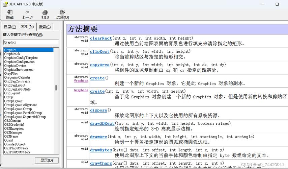Image resolution: width=288 pixels, height=169 pixels.
Task: Click Graphics return type link beside create(int x...)
Action: pyautogui.click(x=81, y=90)
